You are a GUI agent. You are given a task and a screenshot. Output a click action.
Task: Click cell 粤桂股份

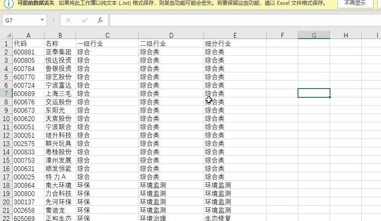click(60, 152)
